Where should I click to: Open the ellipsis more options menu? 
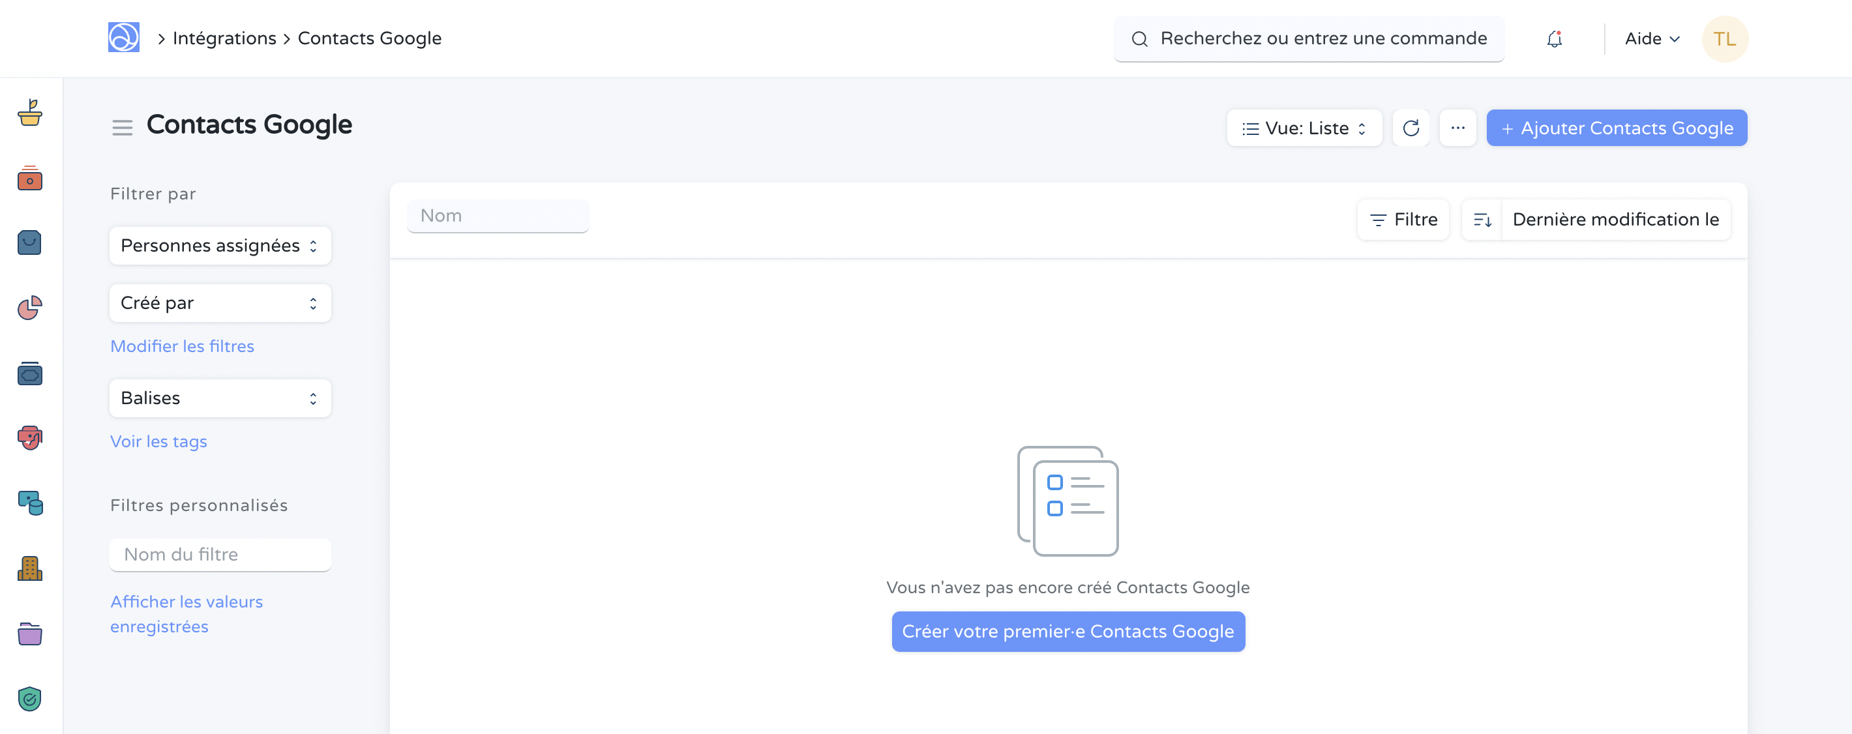click(1458, 127)
